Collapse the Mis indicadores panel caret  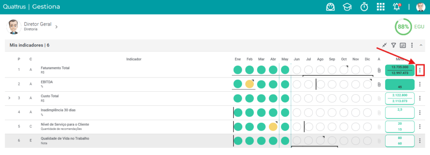pyautogui.click(x=421, y=45)
